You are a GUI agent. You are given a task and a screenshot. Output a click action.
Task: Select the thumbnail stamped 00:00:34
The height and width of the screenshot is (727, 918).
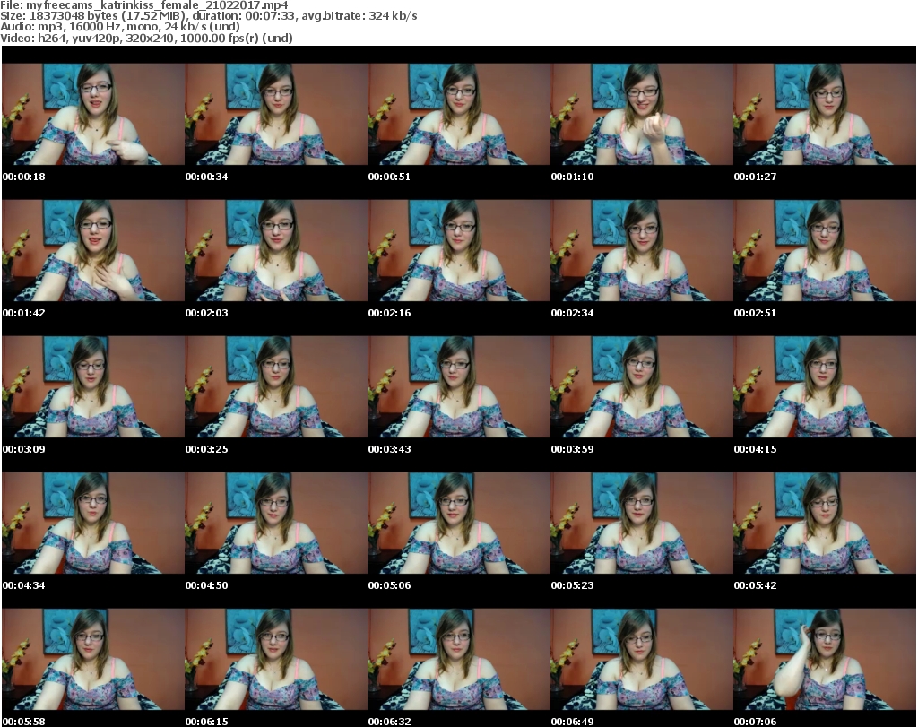coord(276,114)
